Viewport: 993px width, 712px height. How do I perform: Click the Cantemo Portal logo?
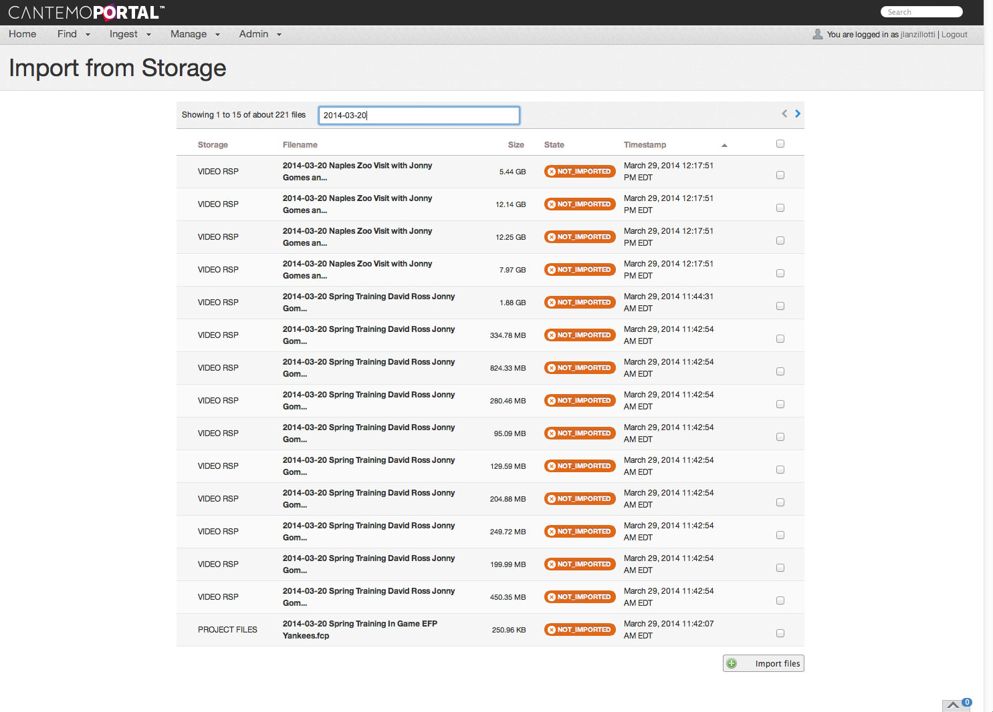(x=86, y=13)
